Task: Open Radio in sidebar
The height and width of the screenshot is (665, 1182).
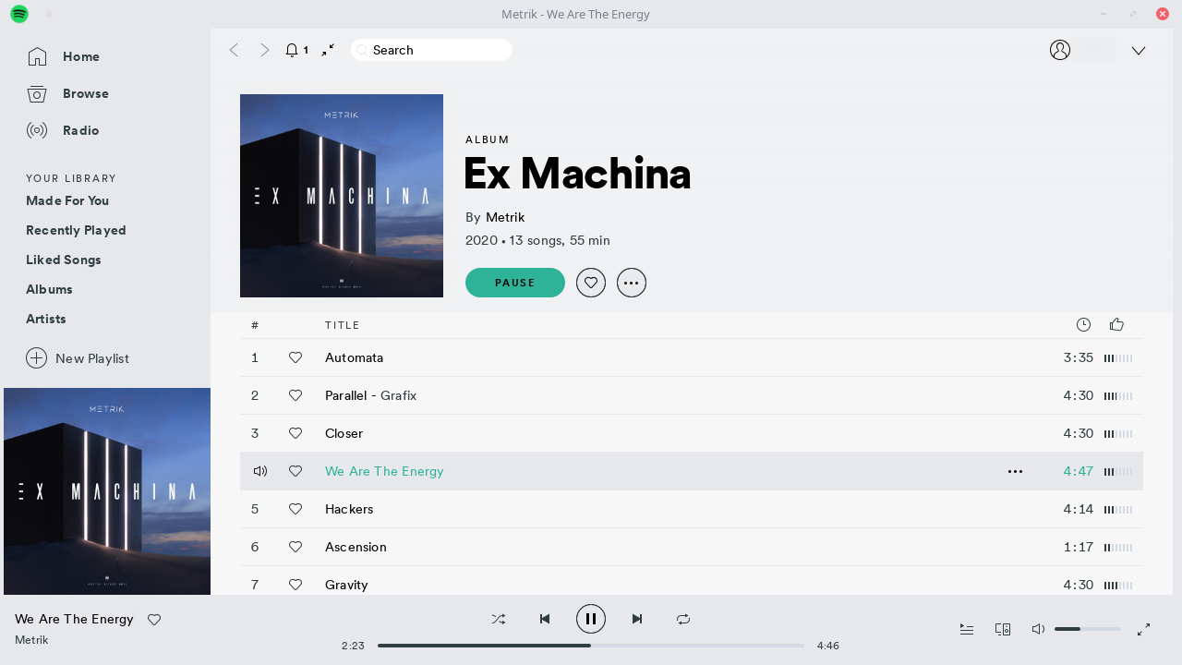Action: [63, 130]
